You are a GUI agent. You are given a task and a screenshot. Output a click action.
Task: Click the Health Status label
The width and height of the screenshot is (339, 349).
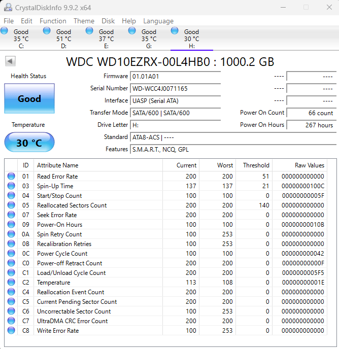[28, 76]
